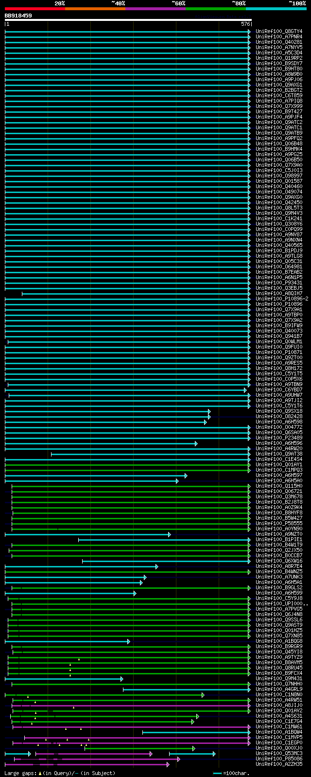Click label UniRef100_Q40460
311x777 pixels.
click(x=279, y=187)
